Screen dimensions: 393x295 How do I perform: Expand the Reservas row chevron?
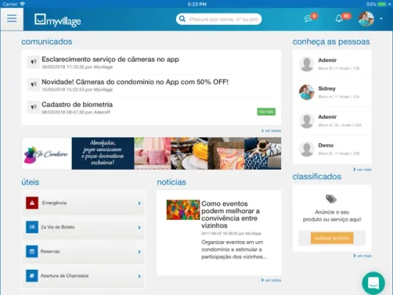(139, 251)
